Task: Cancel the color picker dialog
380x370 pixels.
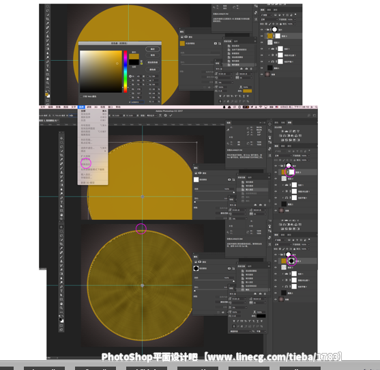Action: coord(152,55)
